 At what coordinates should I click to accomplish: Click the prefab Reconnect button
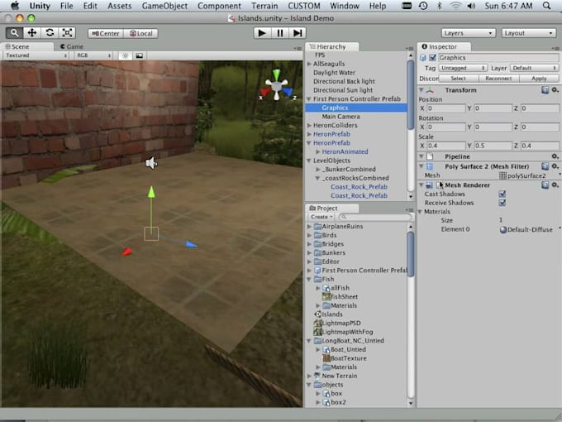click(498, 79)
